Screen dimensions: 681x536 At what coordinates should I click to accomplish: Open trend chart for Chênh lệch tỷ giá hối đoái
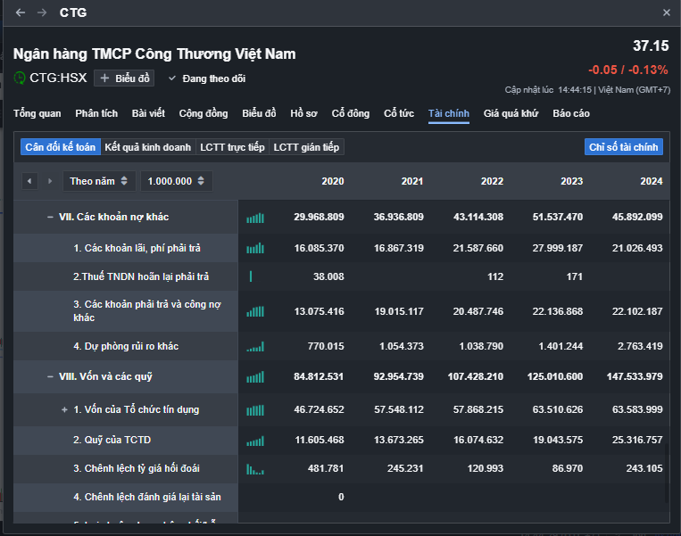click(255, 469)
